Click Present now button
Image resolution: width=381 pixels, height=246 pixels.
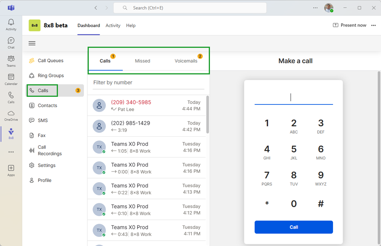pos(349,25)
